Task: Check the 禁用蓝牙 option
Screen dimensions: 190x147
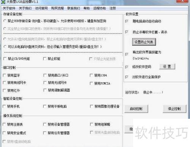Action: tap(5, 75)
